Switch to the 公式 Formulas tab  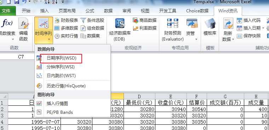coord(90,11)
